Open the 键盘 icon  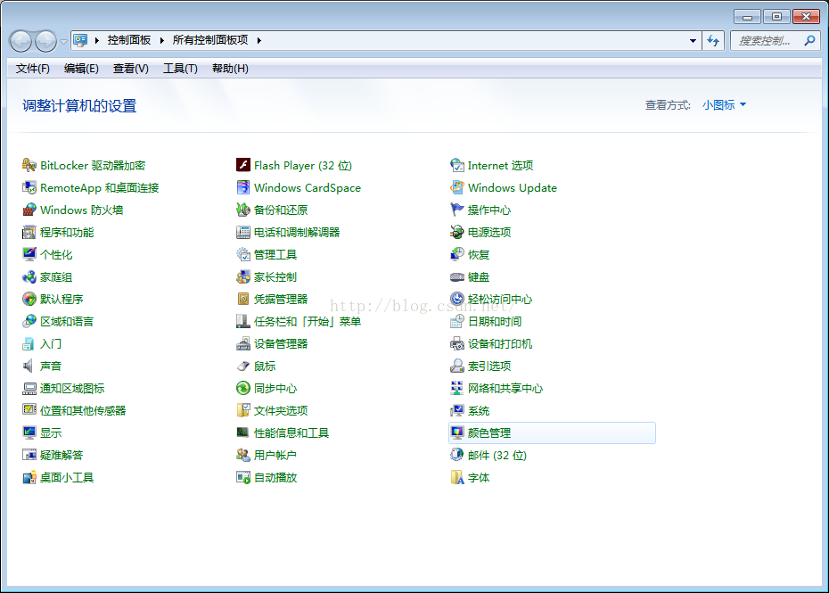tap(456, 276)
